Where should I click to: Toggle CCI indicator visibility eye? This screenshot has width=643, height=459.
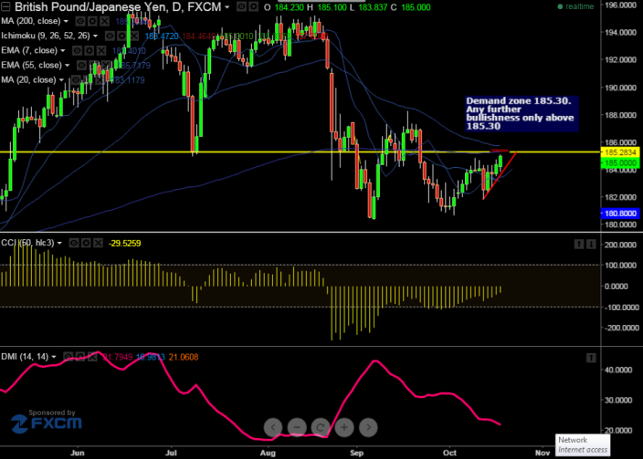(x=74, y=244)
